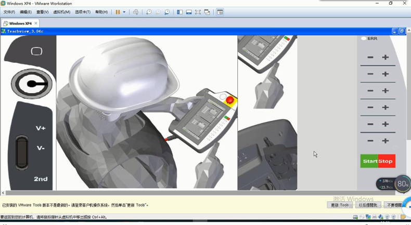Select the Windows XP4 tab
Screen dimensions: 411x225
coord(20,23)
